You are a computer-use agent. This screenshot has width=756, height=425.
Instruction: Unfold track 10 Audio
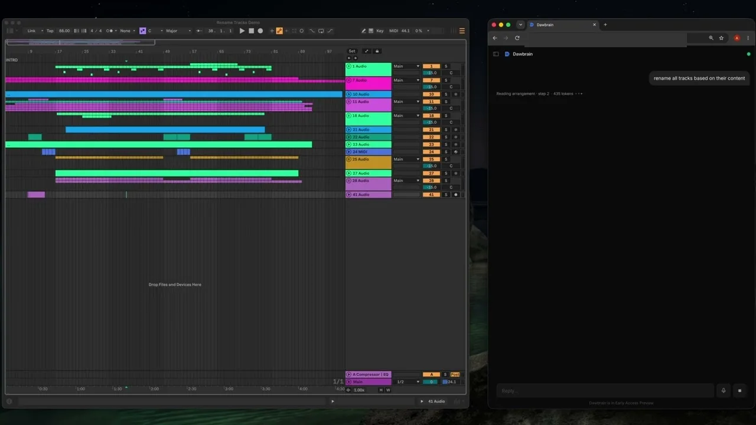click(349, 94)
